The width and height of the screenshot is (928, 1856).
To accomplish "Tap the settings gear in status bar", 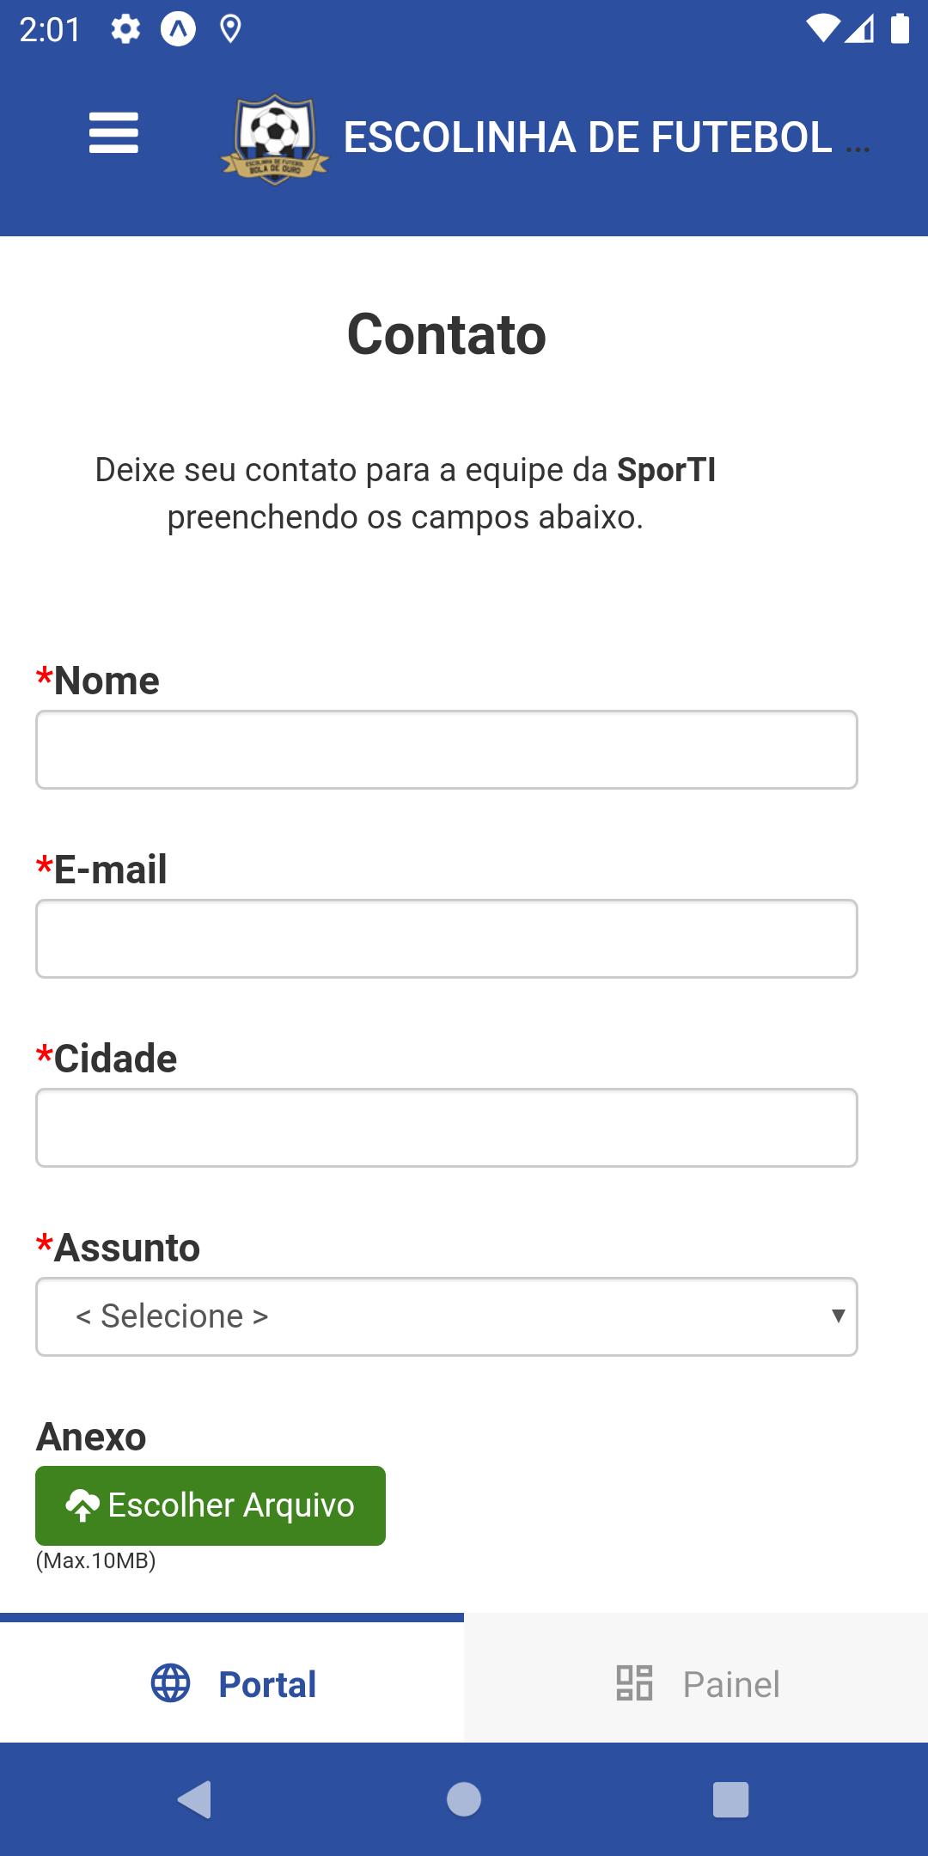I will [x=125, y=30].
